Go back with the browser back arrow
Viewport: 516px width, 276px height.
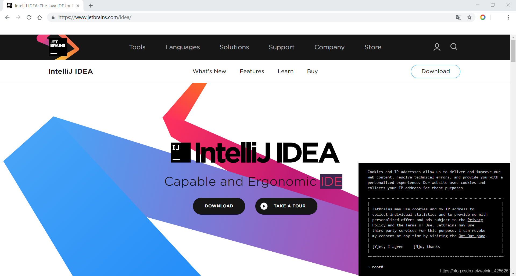(x=7, y=17)
